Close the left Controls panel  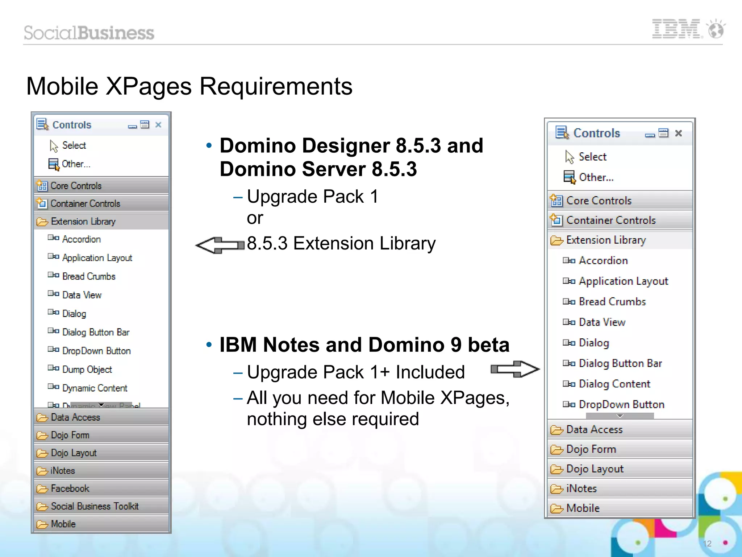pyautogui.click(x=158, y=125)
